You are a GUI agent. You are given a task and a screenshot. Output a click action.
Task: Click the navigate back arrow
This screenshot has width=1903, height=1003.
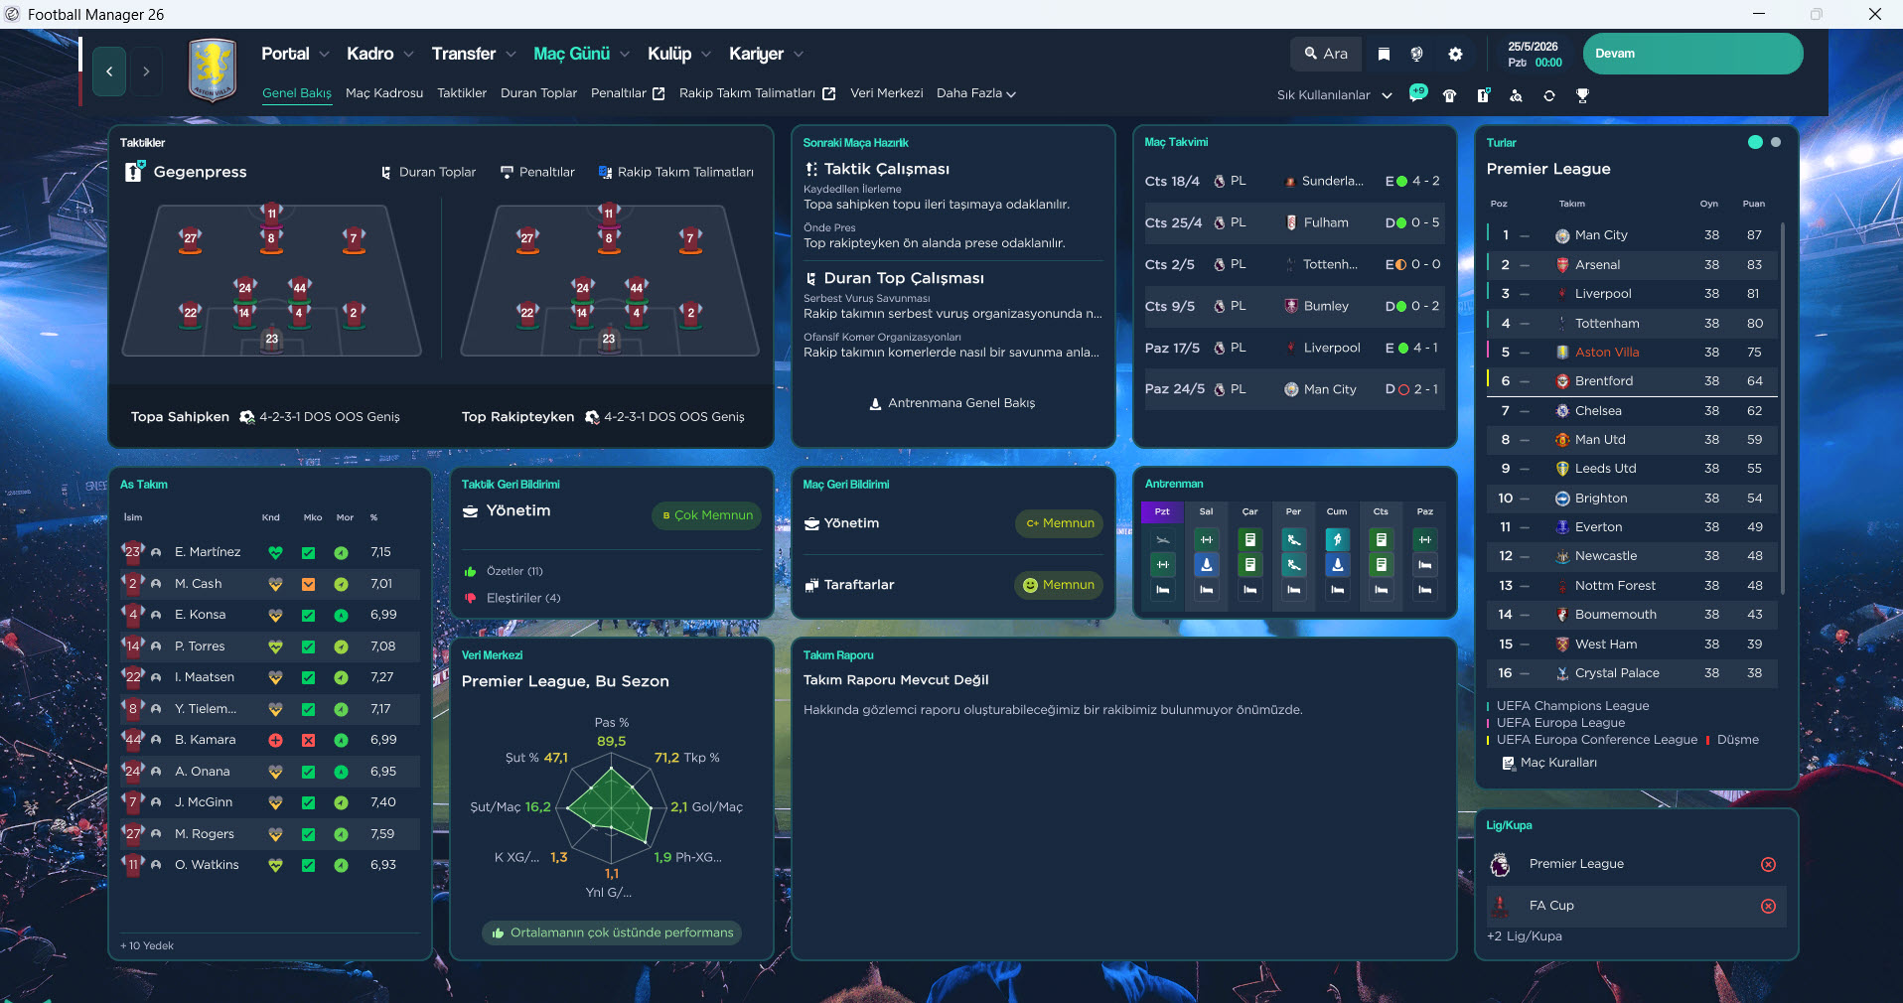click(109, 72)
